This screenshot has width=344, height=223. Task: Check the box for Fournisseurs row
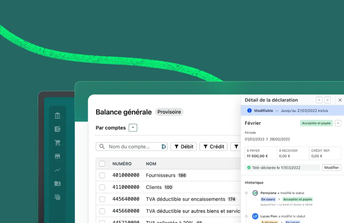[102, 176]
